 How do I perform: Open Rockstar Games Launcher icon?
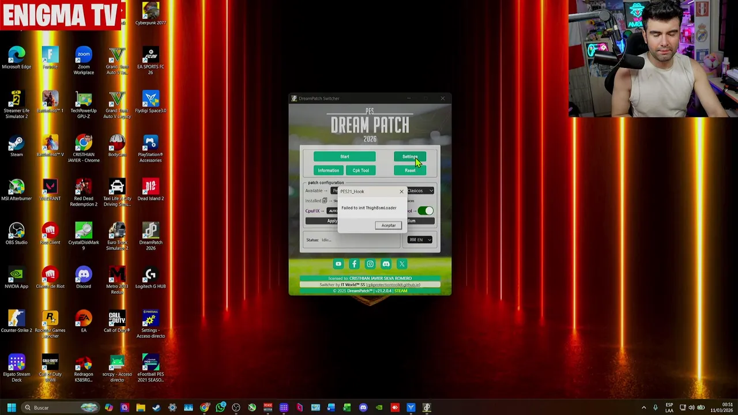pos(50,325)
